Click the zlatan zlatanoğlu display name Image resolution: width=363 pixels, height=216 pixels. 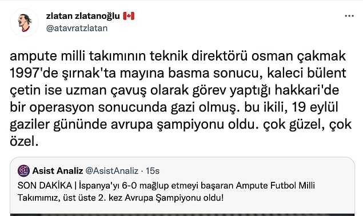point(83,16)
